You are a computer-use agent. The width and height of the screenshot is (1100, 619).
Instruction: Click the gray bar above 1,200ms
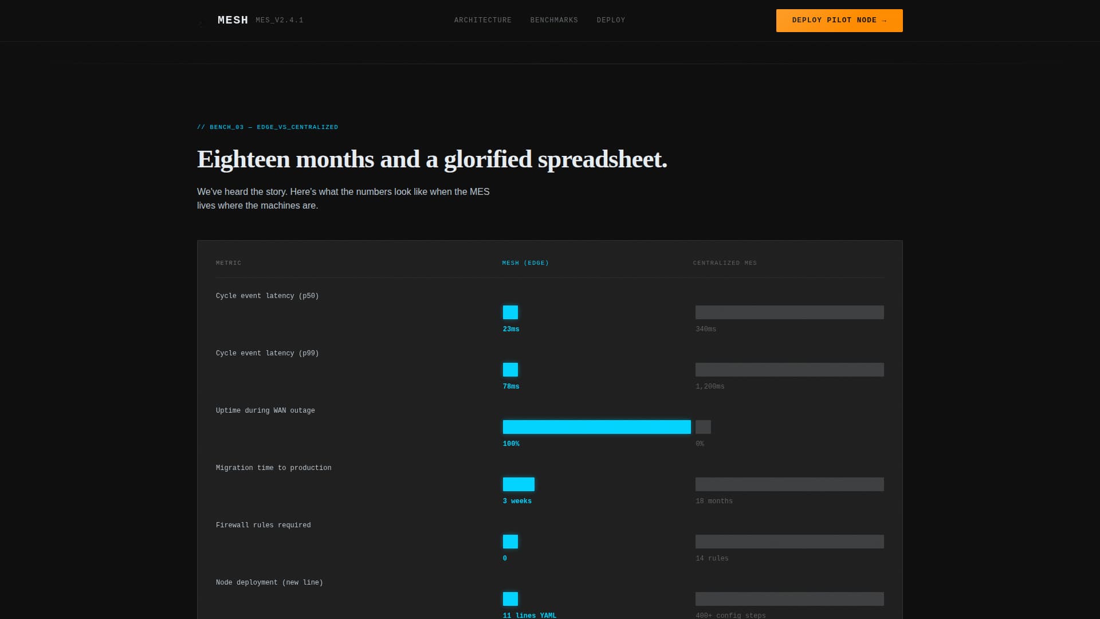point(789,370)
